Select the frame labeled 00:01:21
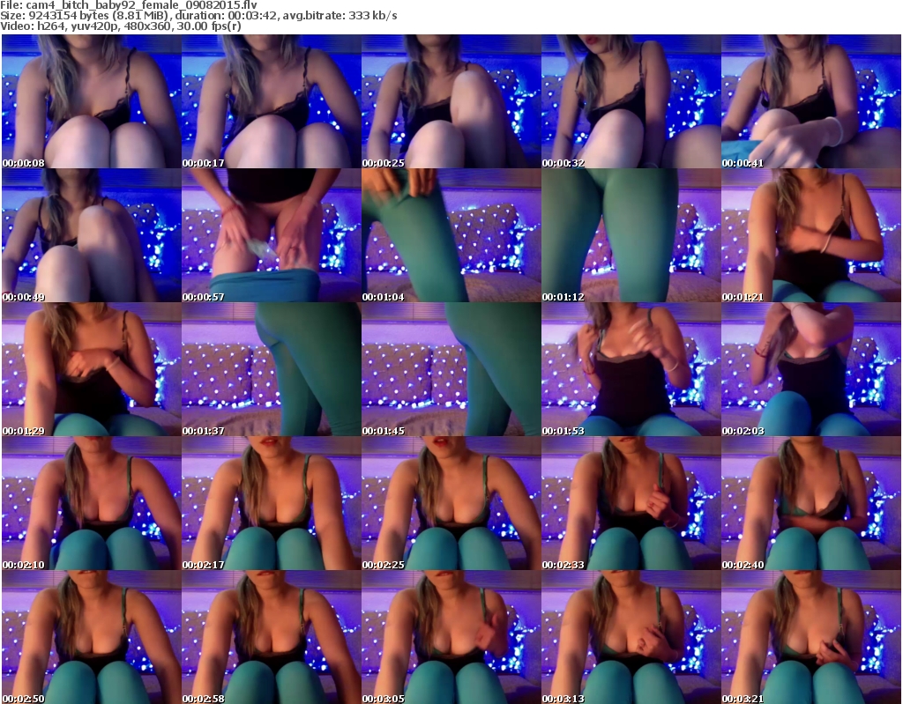The width and height of the screenshot is (903, 704). click(x=811, y=235)
